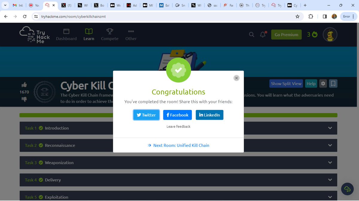Reload the page

coord(25,17)
